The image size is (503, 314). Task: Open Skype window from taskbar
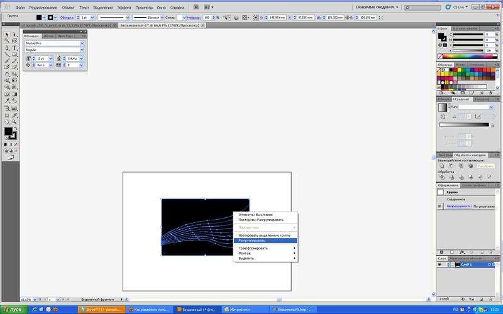(x=101, y=310)
